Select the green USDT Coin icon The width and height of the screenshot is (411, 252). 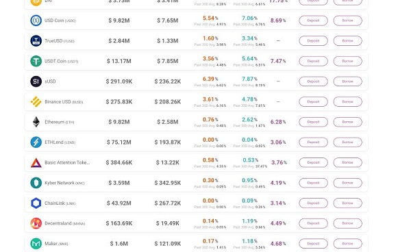[x=36, y=61]
